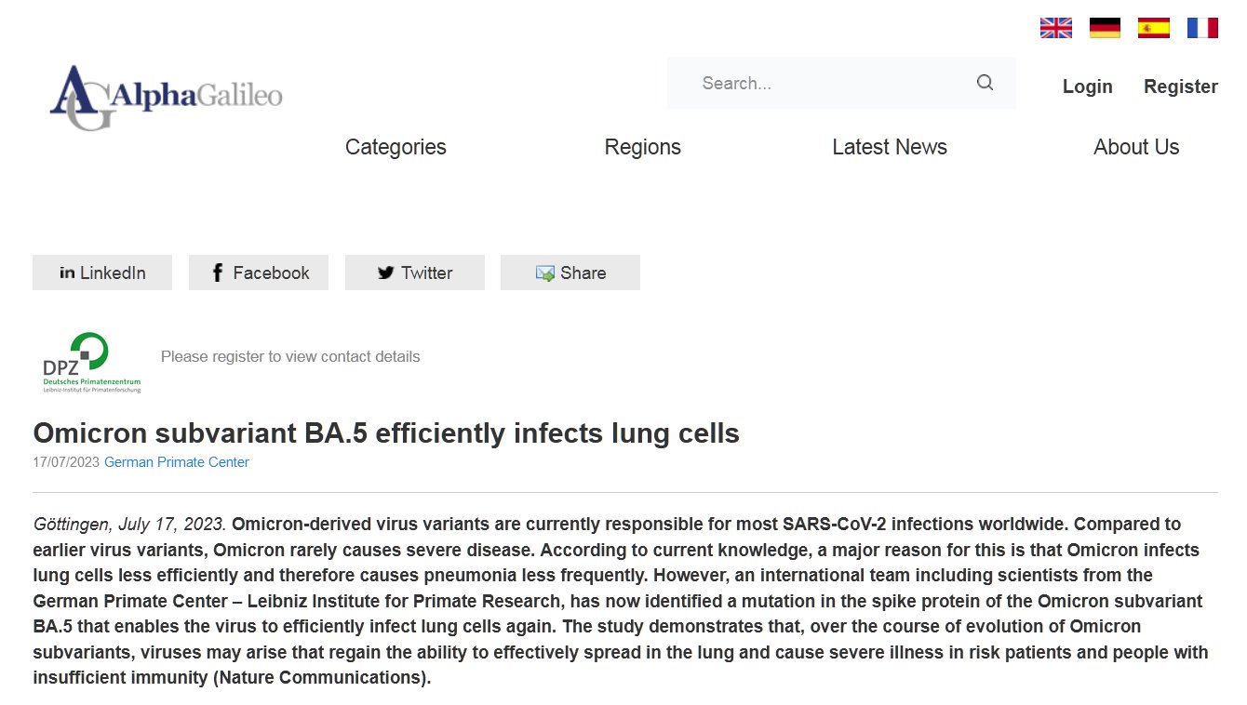Click the article headline about Omicron BA.5
The width and height of the screenshot is (1247, 705).
pyautogui.click(x=386, y=432)
